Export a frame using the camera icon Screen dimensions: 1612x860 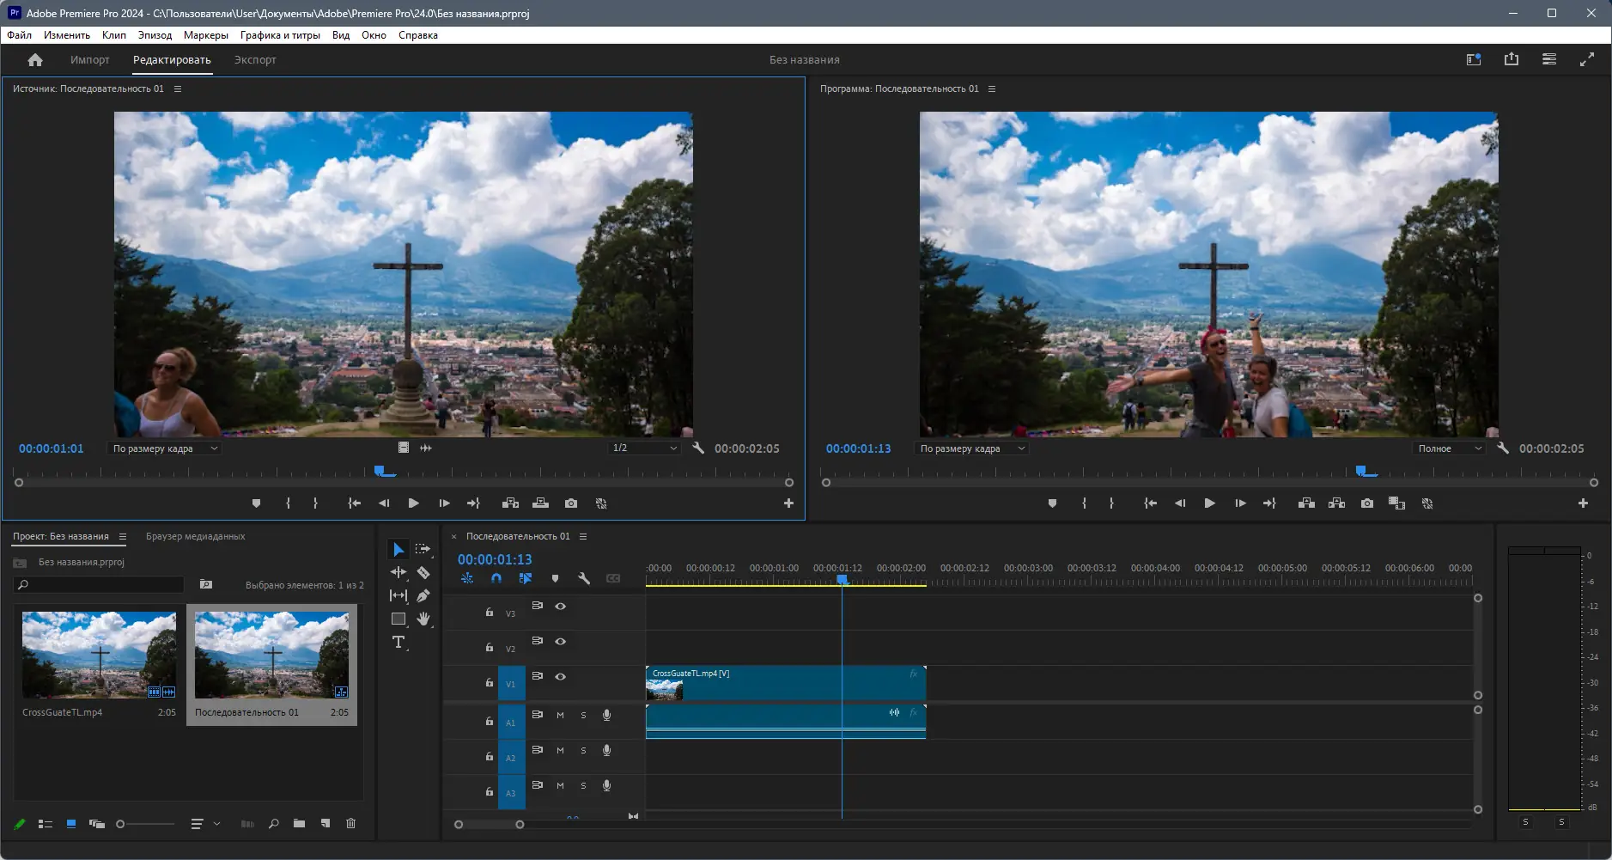point(1367,503)
